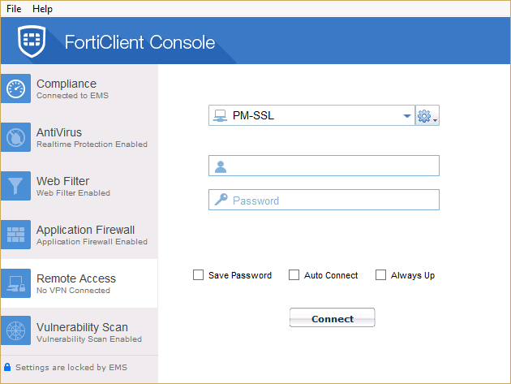This screenshot has width=511, height=384.
Task: Go to the Web Filter tab
Action: 79,186
